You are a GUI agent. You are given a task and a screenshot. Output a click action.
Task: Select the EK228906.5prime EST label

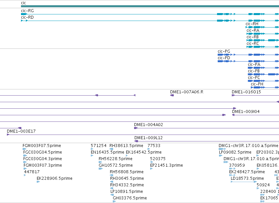click(54, 178)
